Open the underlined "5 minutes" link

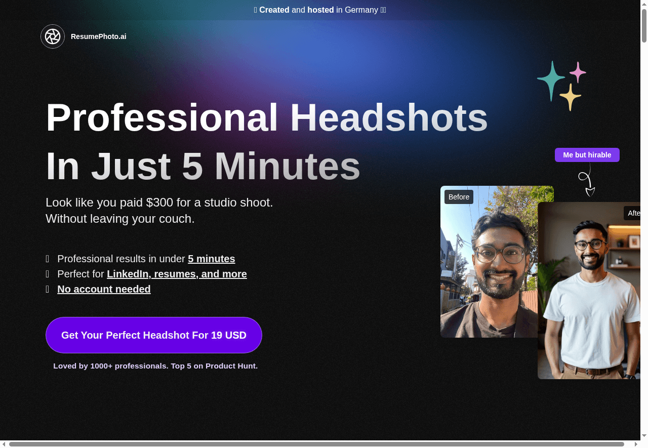coord(211,259)
